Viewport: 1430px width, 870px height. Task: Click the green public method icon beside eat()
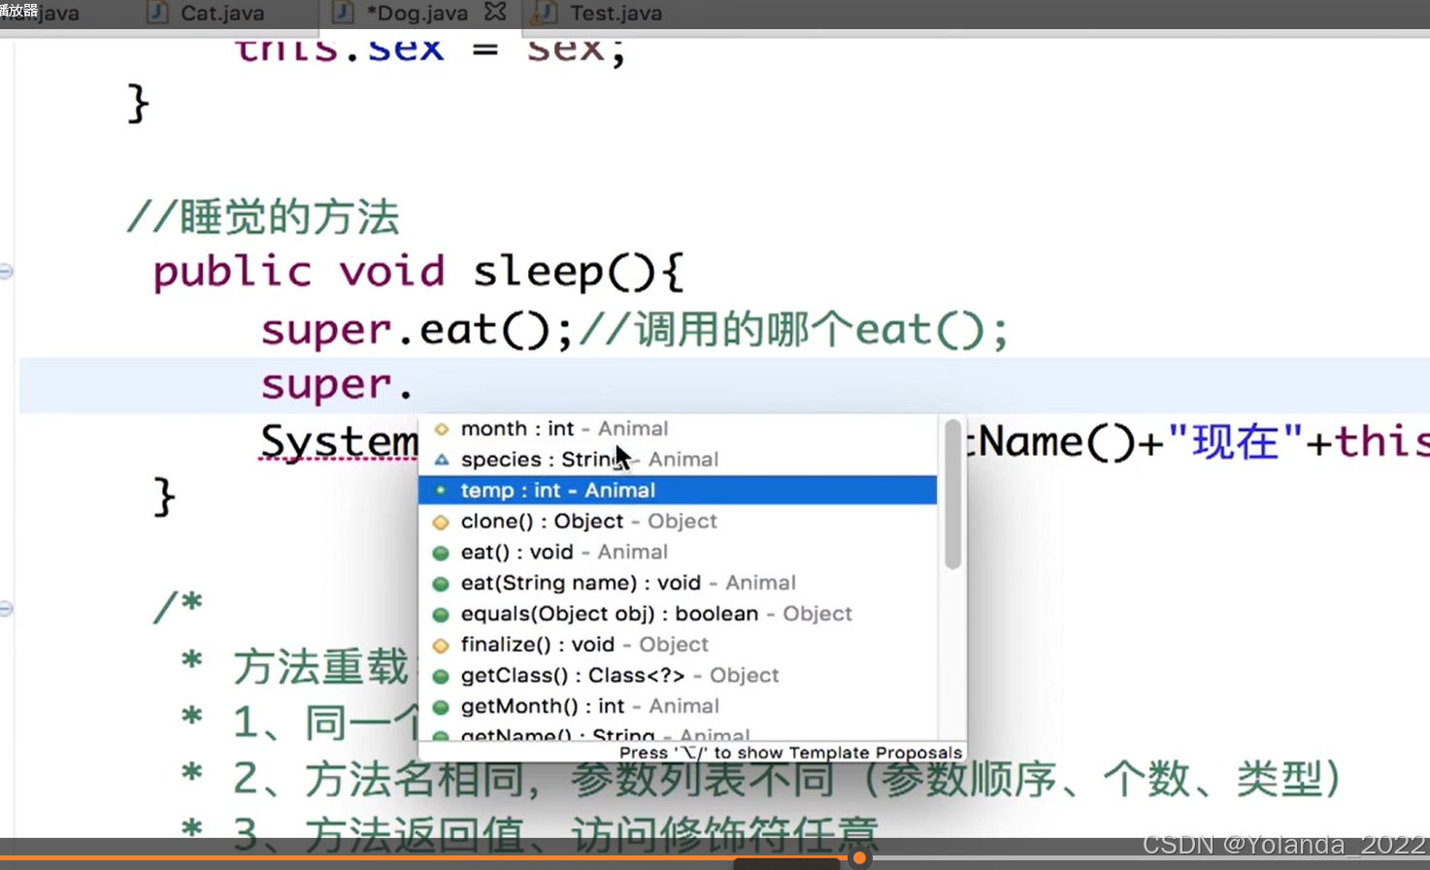coord(442,552)
